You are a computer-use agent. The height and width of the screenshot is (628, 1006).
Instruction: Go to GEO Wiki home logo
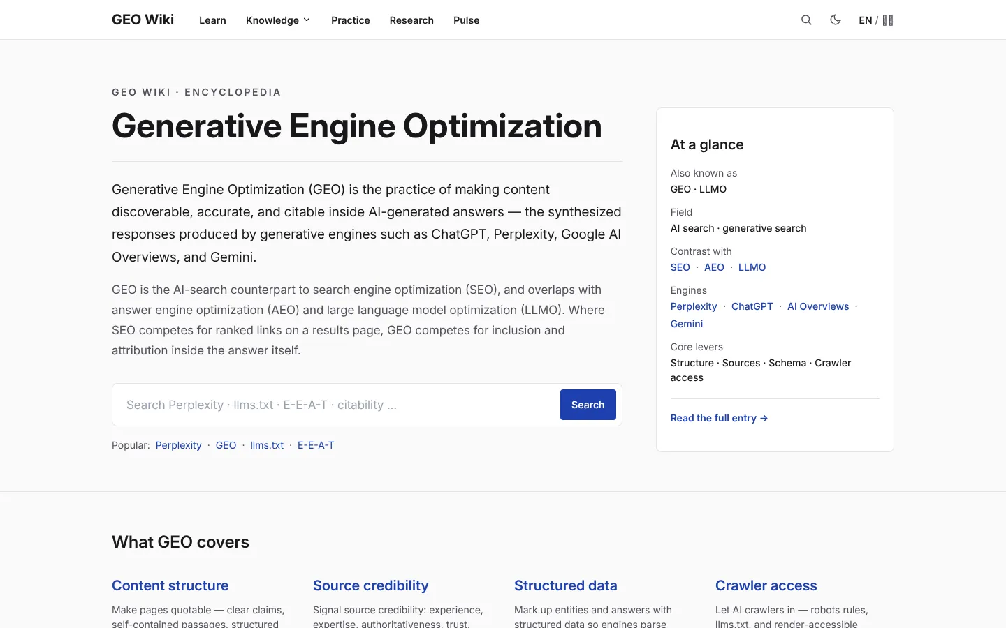tap(143, 20)
